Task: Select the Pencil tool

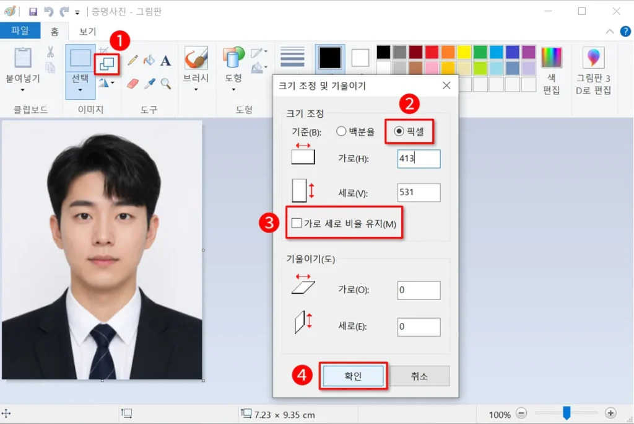Action: [132, 60]
